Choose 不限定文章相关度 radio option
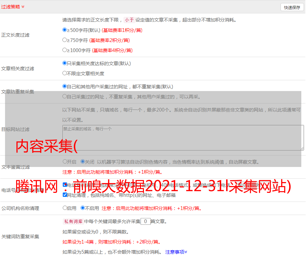The width and height of the screenshot is (306, 258). pos(64,73)
